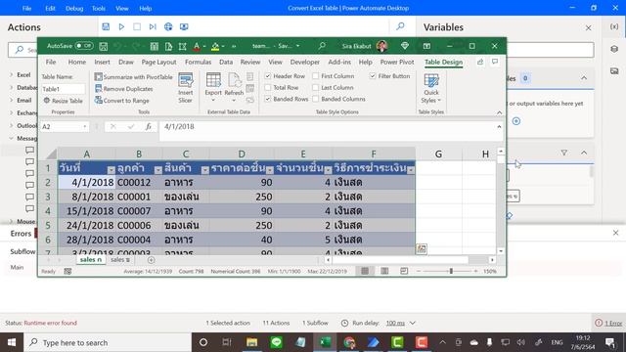Expand the Excel group in Actions
The width and height of the screenshot is (626, 352).
point(11,74)
